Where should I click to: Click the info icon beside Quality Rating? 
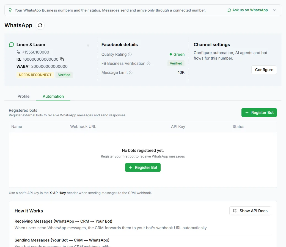(x=130, y=54)
